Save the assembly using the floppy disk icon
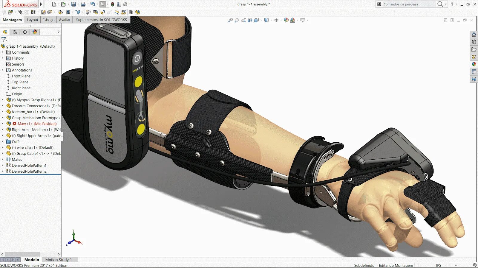The image size is (478, 268). [x=73, y=4]
